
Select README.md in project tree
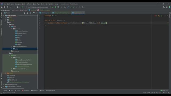13,80
